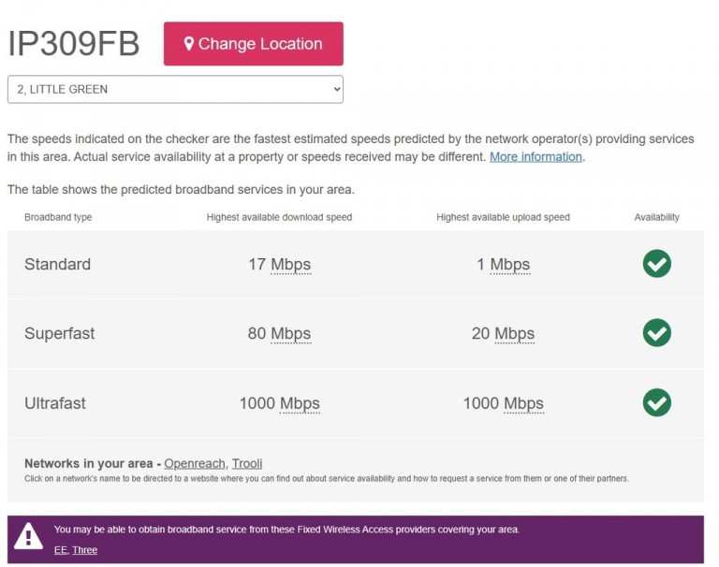Viewport: 719px width, 567px height.
Task: Click the Ultrafast availability green checkmark
Action: pyautogui.click(x=656, y=402)
